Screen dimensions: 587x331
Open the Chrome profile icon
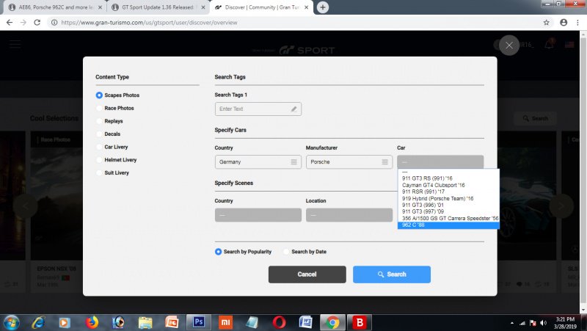coord(564,23)
